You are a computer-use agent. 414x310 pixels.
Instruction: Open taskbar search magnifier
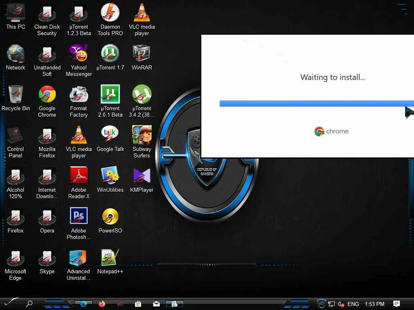(29, 304)
